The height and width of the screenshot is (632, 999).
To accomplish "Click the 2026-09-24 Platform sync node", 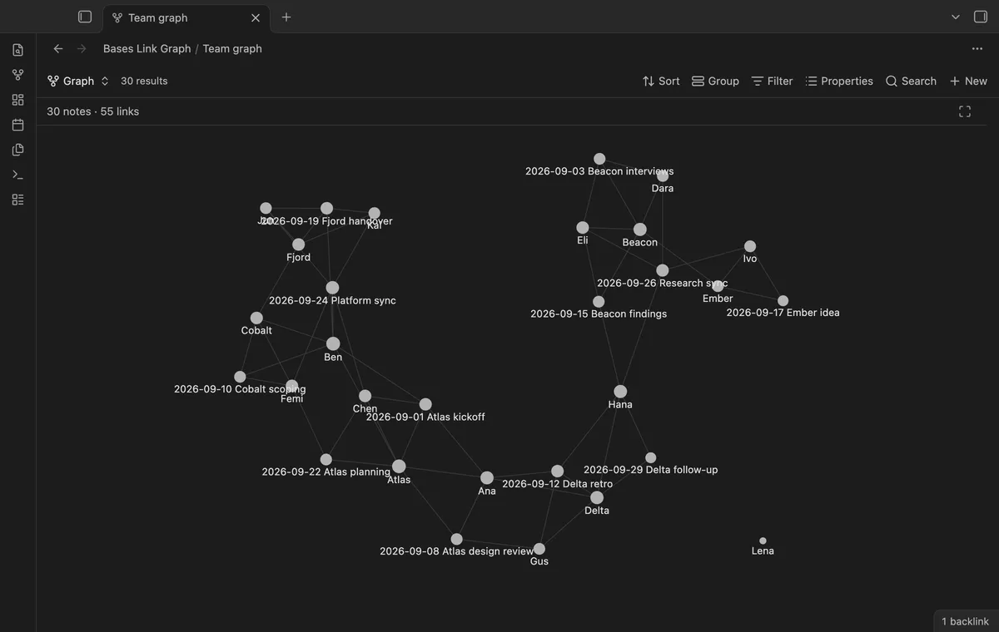I will 332,288.
